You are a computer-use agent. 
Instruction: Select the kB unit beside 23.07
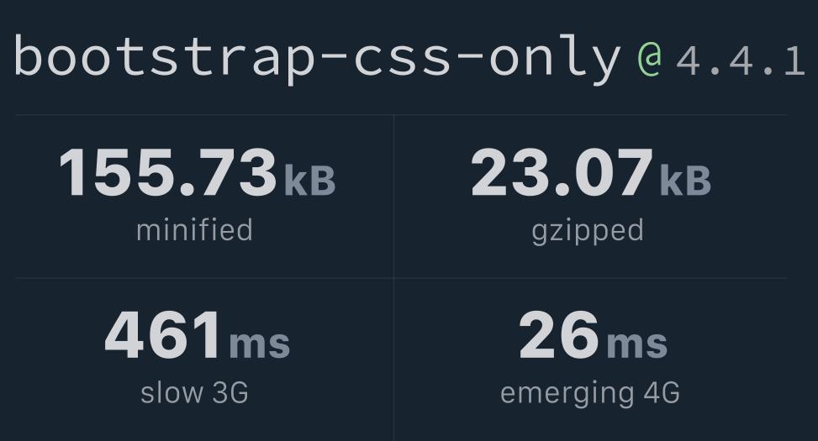(x=685, y=181)
